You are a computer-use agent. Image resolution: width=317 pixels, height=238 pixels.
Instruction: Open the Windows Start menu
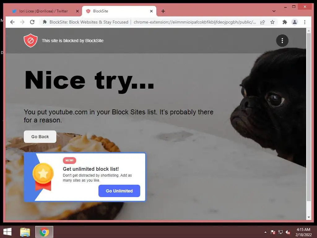tap(7, 232)
